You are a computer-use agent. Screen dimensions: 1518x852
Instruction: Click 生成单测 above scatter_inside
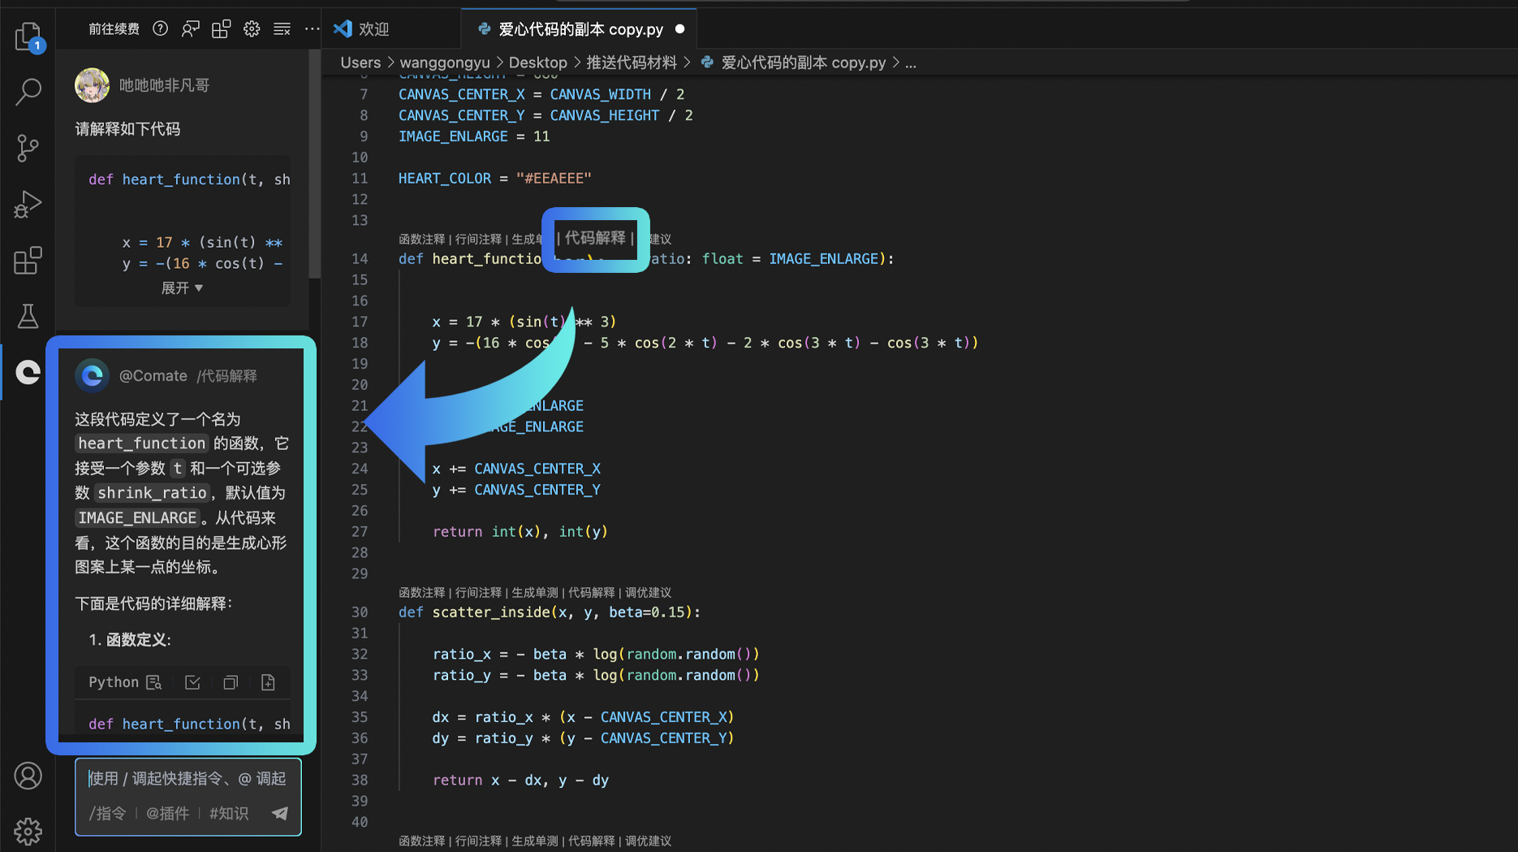535,592
